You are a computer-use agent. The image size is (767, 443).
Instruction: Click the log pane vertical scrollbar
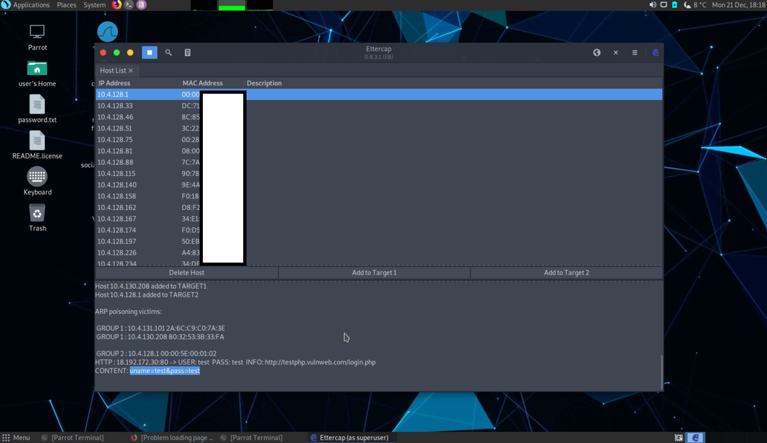[x=661, y=372]
